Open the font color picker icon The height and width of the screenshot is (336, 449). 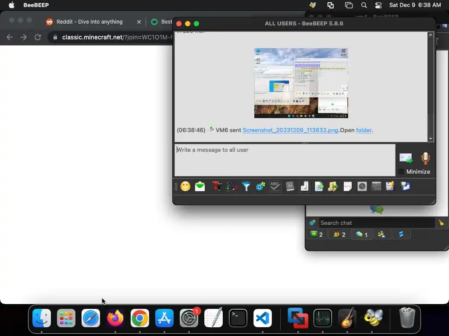(232, 186)
